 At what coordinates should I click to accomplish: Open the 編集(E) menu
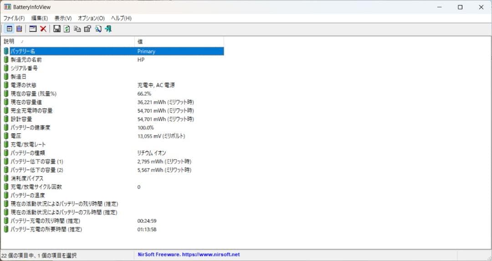click(40, 18)
